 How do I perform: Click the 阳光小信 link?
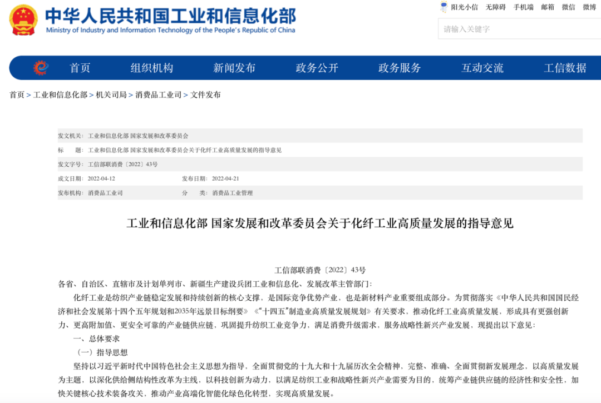[464, 7]
